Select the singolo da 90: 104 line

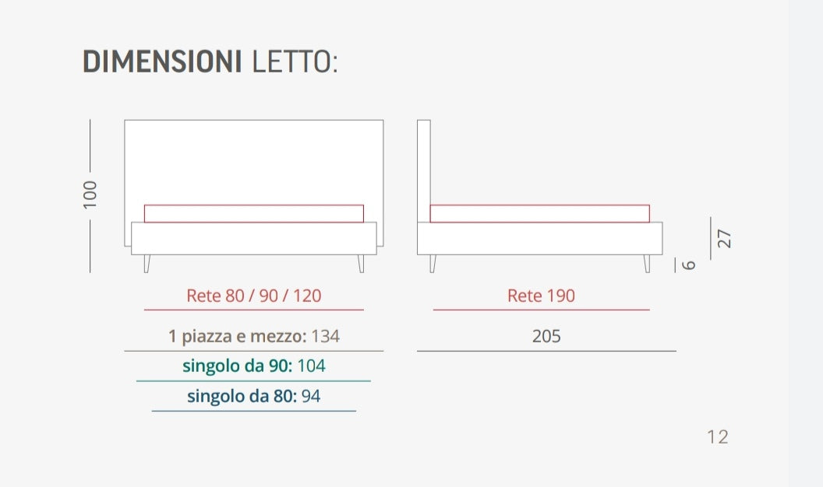[253, 366]
